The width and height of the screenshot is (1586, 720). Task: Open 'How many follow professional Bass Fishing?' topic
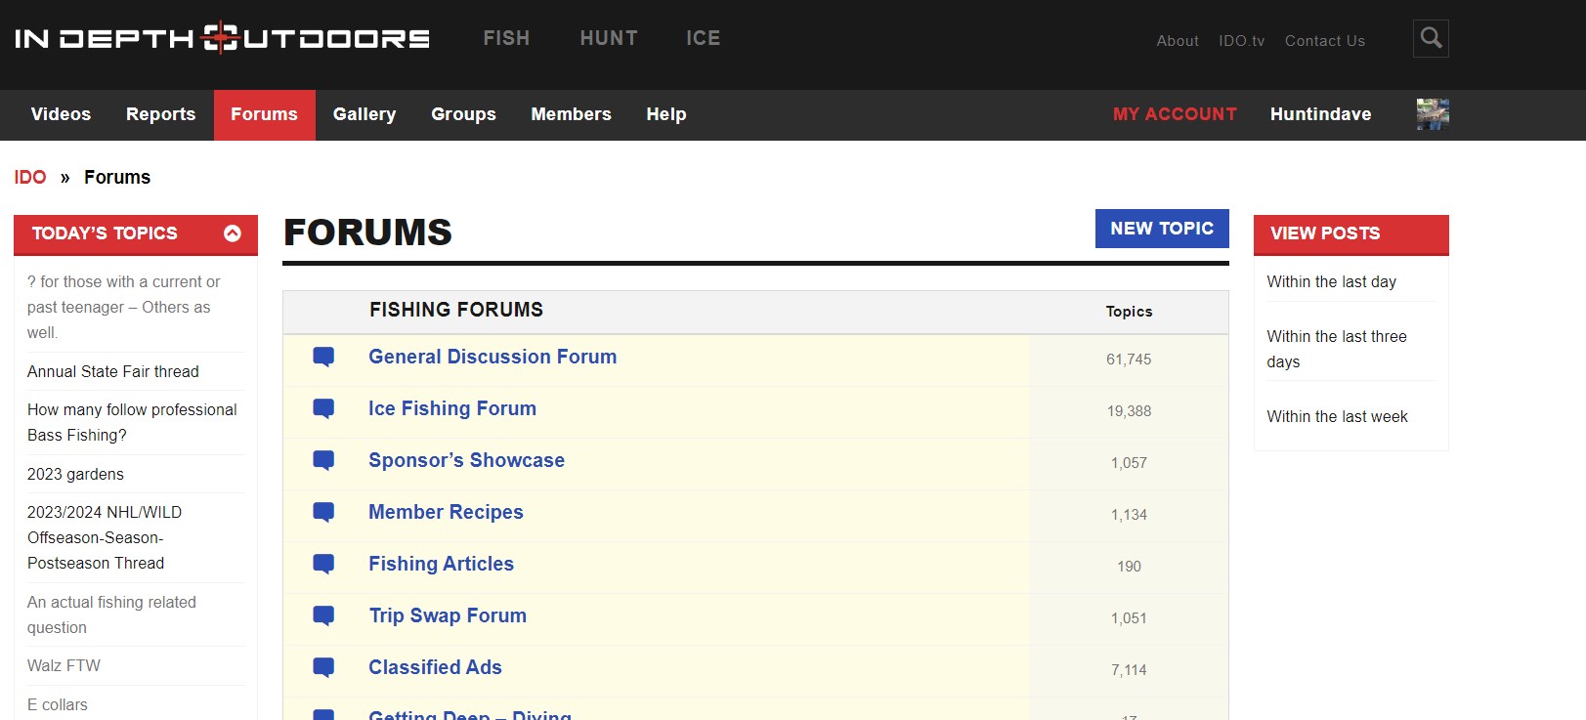point(132,422)
